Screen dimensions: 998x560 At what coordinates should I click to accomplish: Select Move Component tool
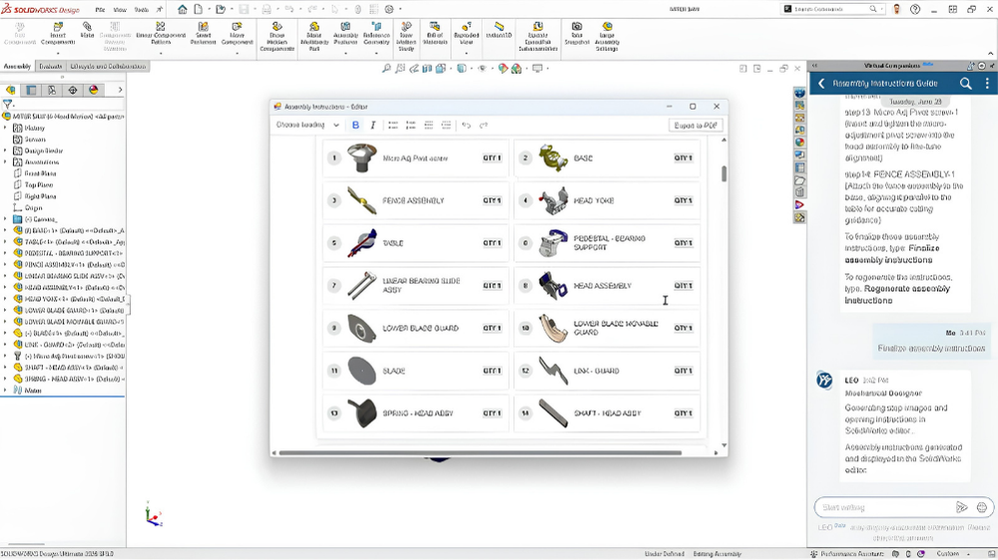click(x=237, y=34)
